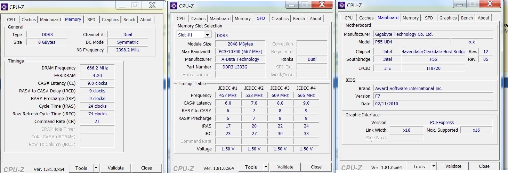The width and height of the screenshot is (508, 173).
Task: Click CAS# Latency value 9.0 clocks
Action: (x=97, y=83)
